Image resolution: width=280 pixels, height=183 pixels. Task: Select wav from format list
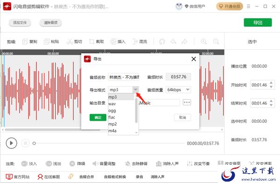point(121,104)
